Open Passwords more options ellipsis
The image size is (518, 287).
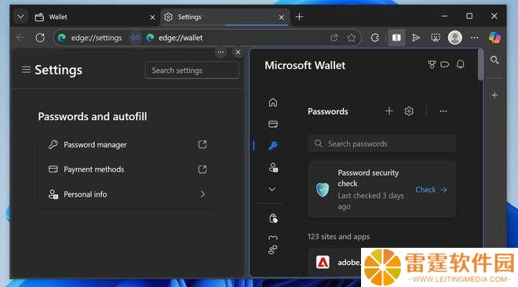point(443,111)
